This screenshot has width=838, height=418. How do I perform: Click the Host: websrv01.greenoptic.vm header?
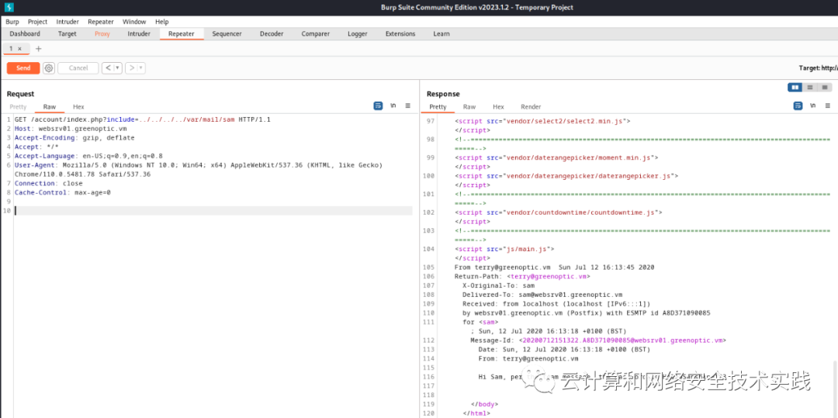coord(71,129)
